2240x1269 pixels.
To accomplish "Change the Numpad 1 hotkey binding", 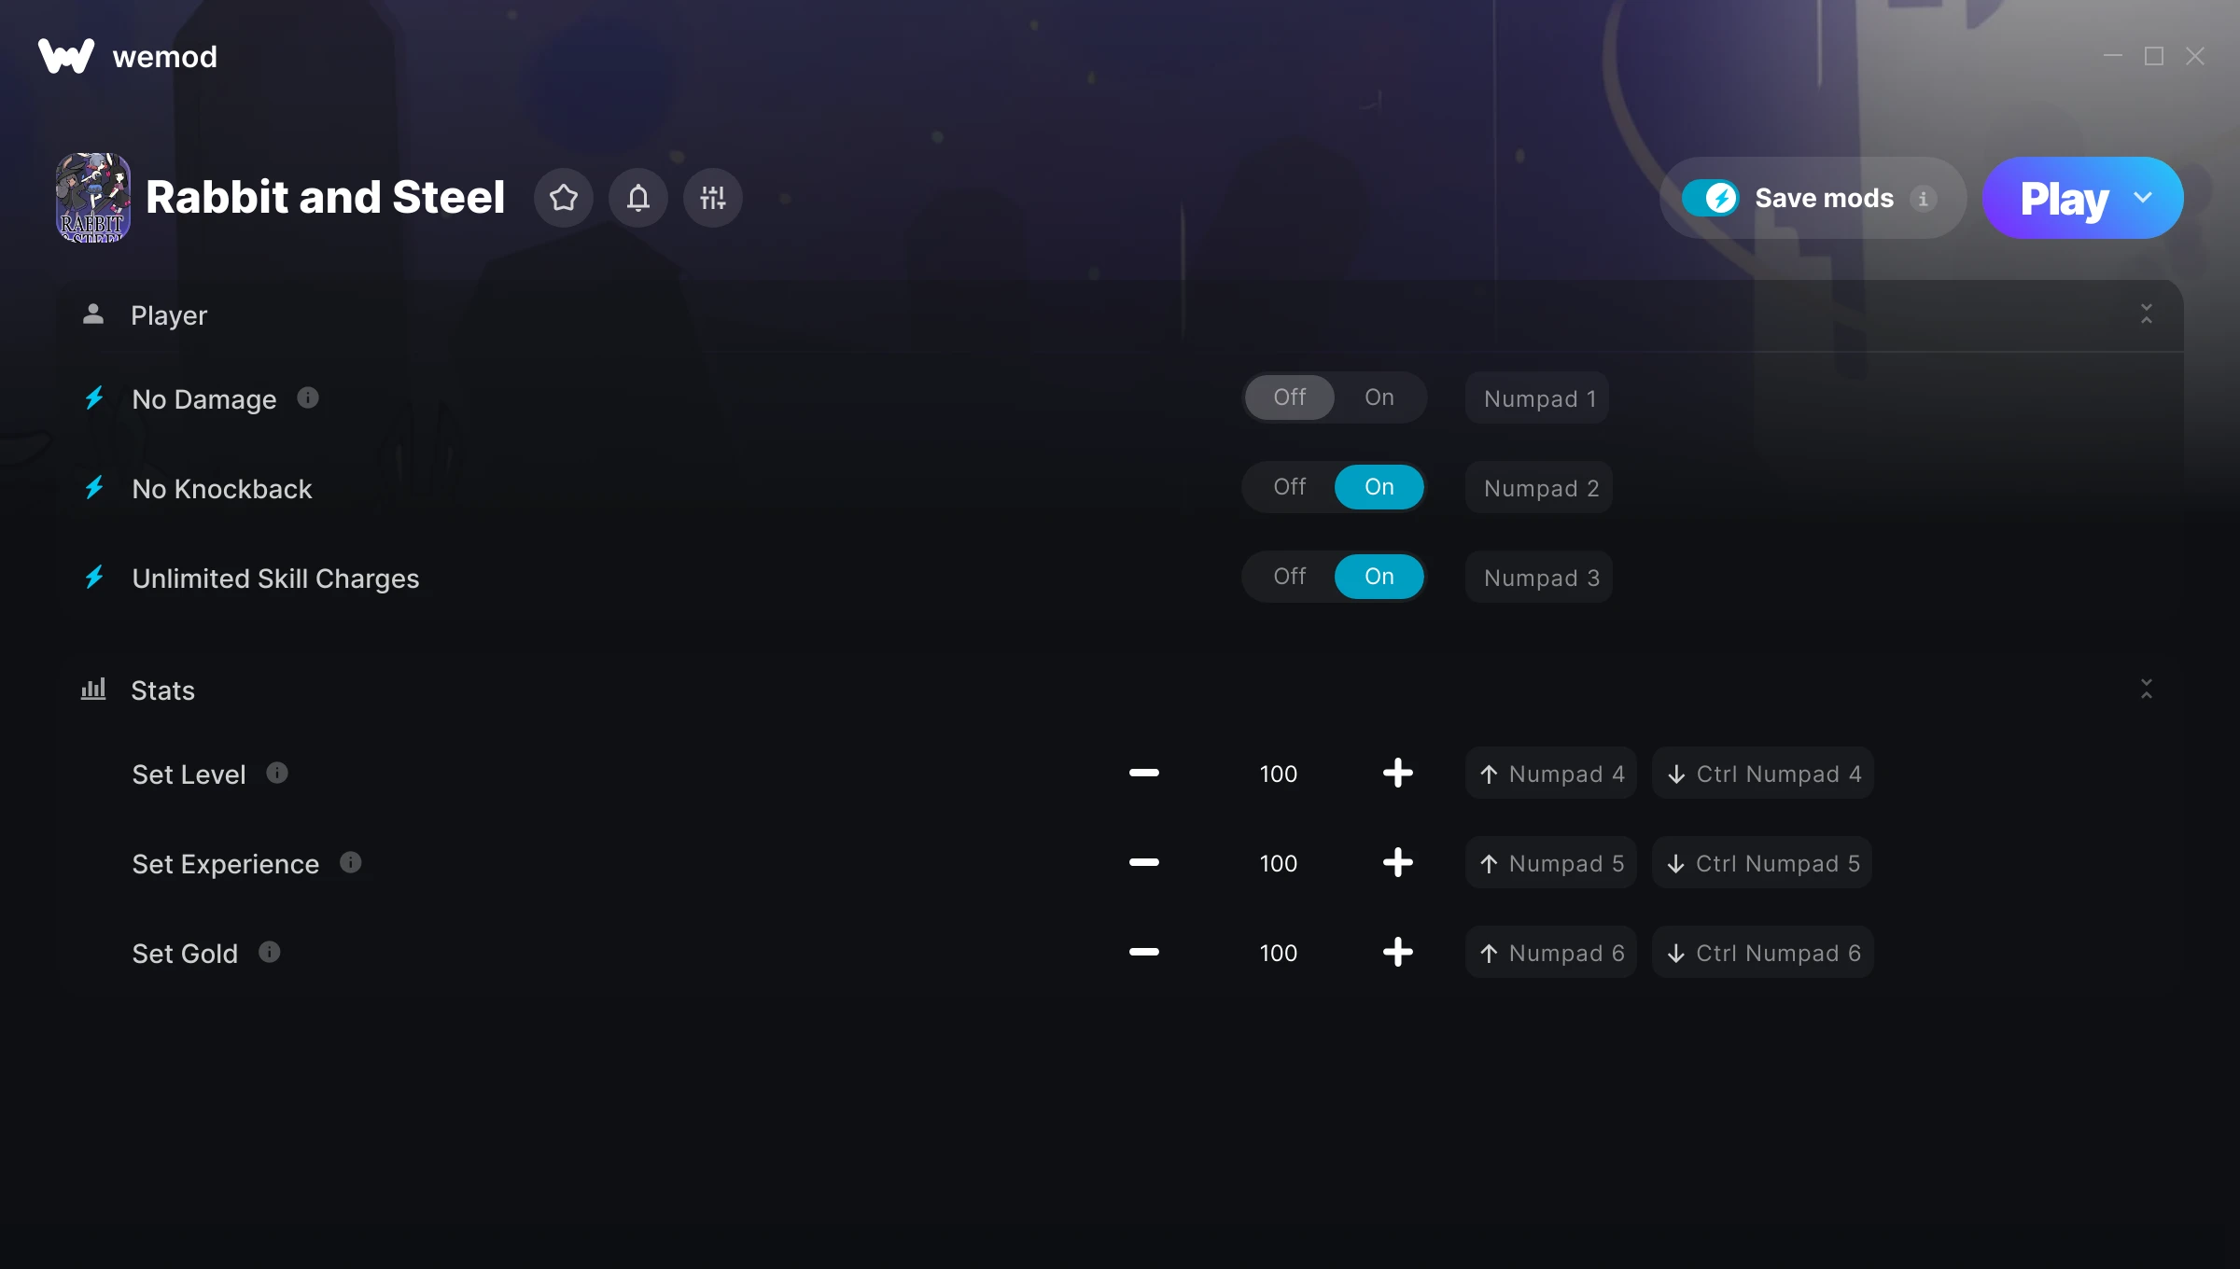I will (x=1538, y=398).
